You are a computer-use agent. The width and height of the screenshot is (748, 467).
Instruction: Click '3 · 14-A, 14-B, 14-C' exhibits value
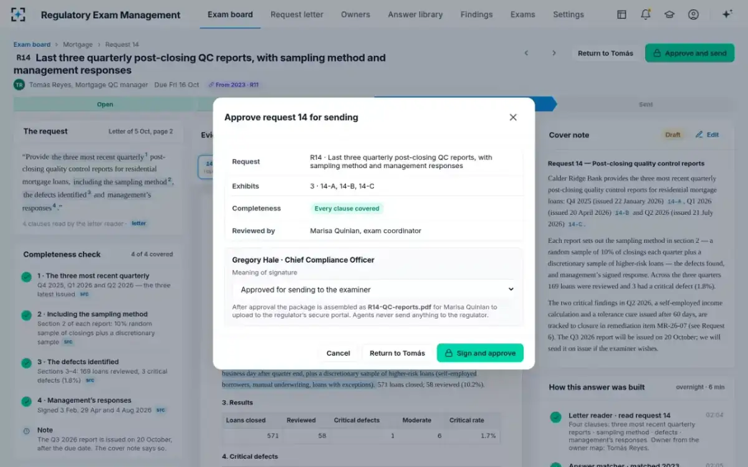click(342, 186)
